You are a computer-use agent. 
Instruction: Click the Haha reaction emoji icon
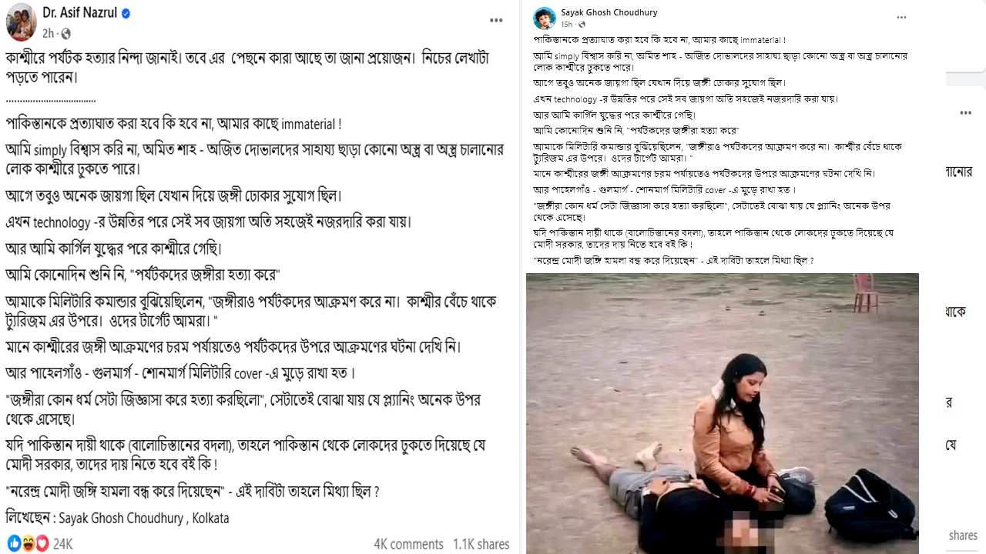pos(28,543)
